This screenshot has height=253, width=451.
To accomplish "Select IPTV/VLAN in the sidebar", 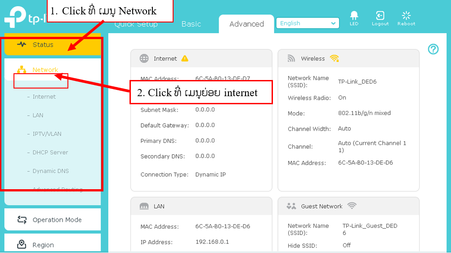I will 47,134.
